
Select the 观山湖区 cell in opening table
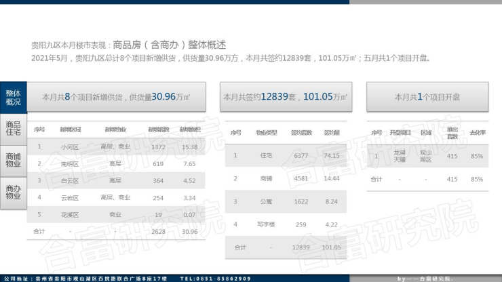click(426, 156)
